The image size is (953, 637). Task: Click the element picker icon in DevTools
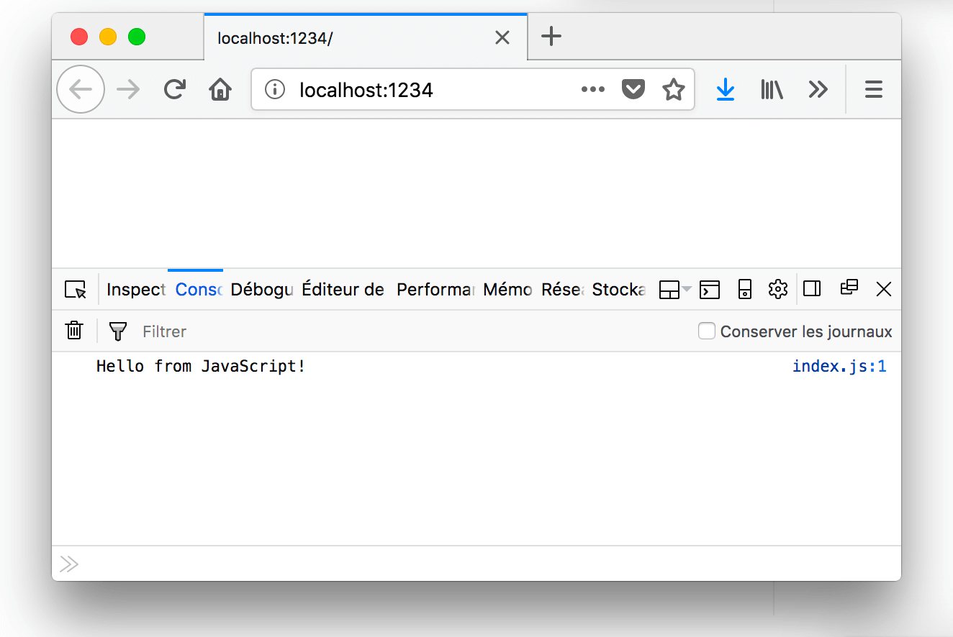coord(75,290)
